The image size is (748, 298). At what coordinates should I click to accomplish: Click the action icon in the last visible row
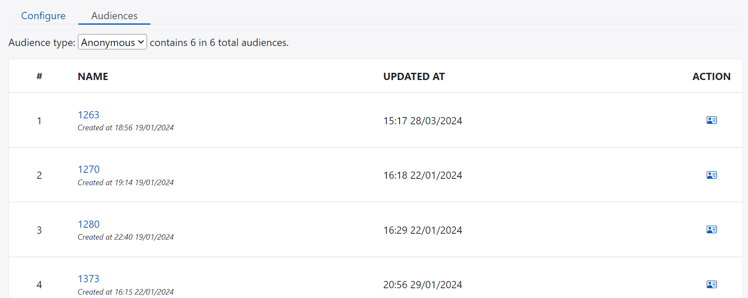[x=711, y=284]
